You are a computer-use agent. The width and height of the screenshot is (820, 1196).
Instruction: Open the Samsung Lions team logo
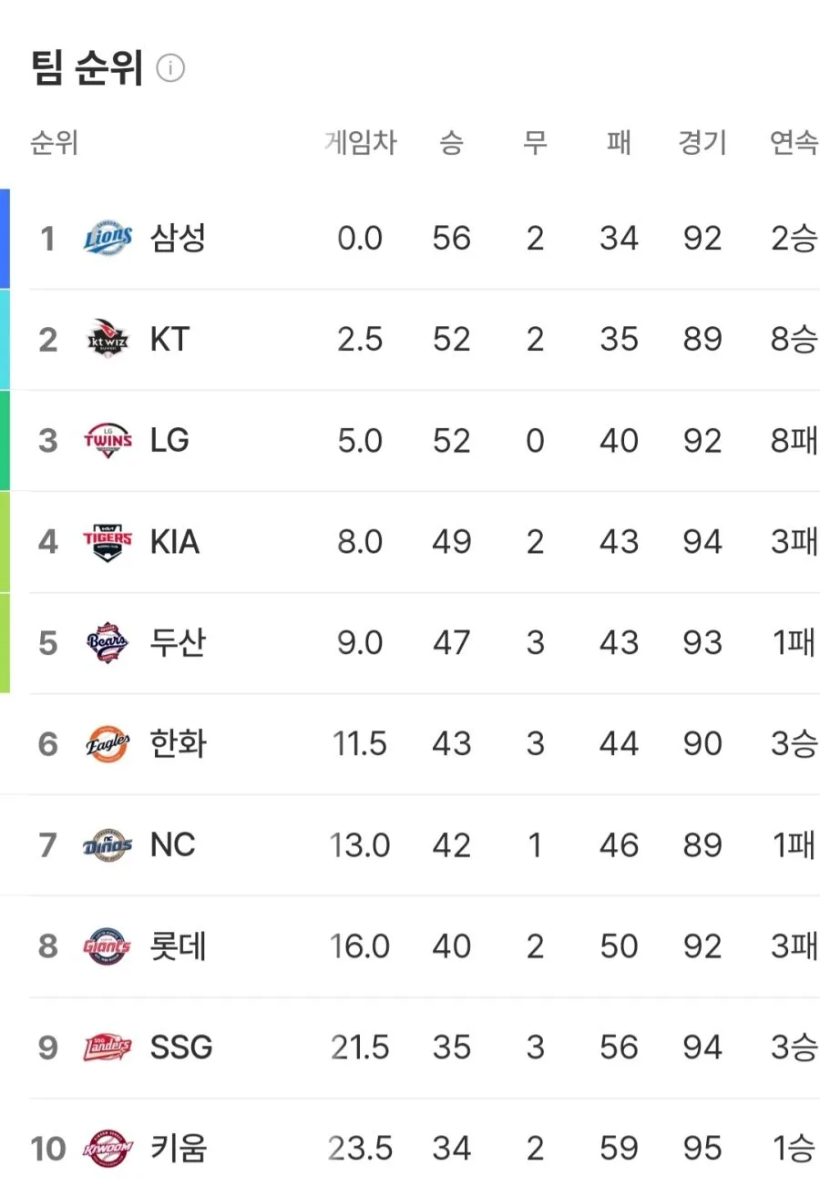(108, 239)
